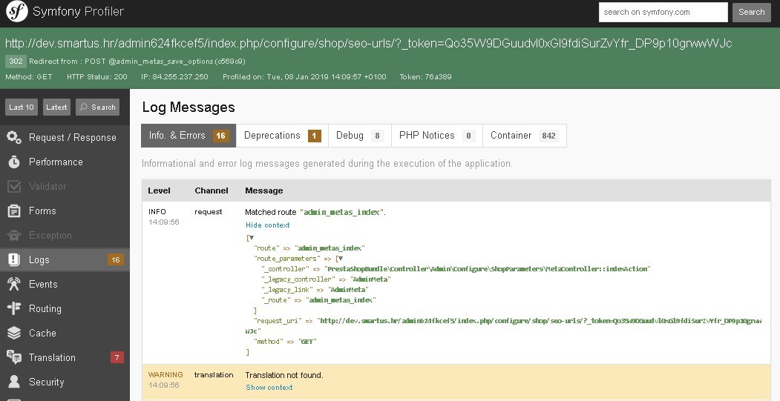The height and width of the screenshot is (401, 780).
Task: Open the Request / Response panel
Action: point(65,138)
